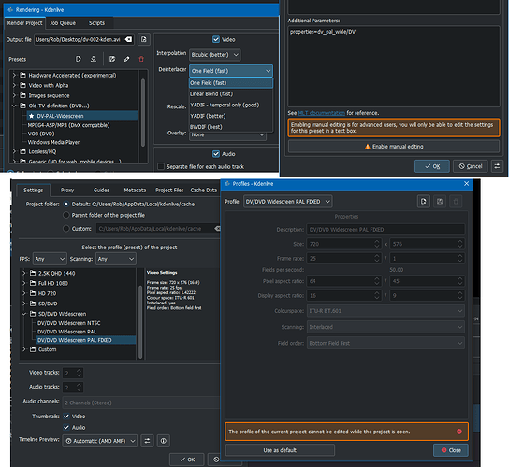
Task: Toggle Video thumbnails checkbox
Action: pyautogui.click(x=66, y=417)
